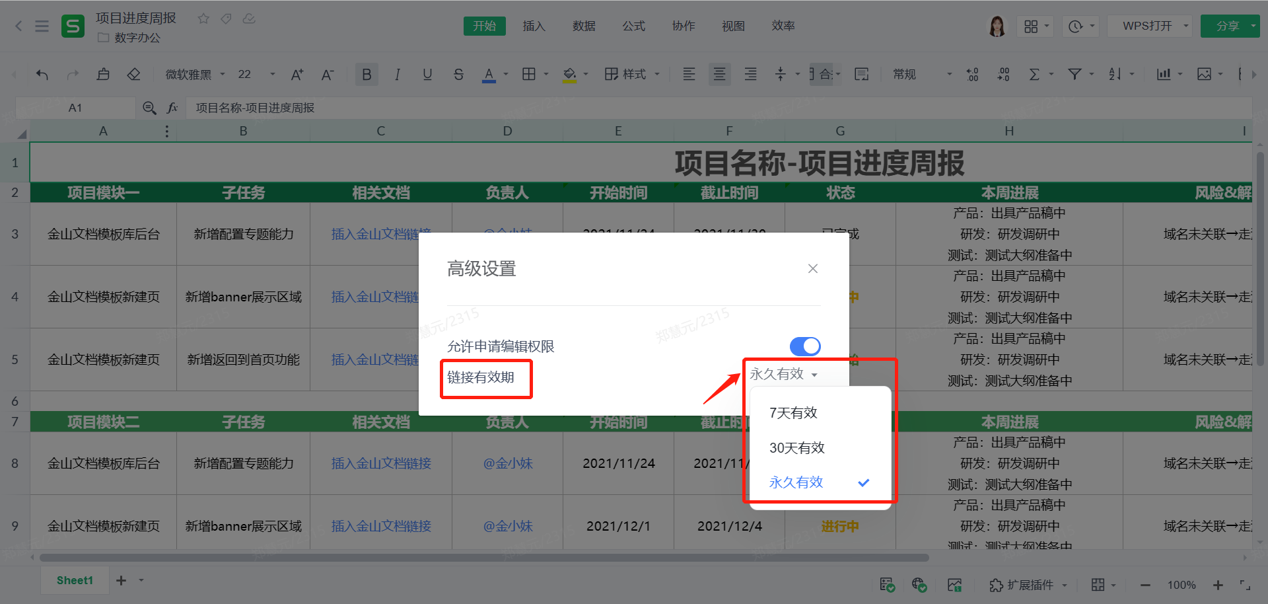
Task: Close the 高级设置 dialog
Action: tap(813, 268)
